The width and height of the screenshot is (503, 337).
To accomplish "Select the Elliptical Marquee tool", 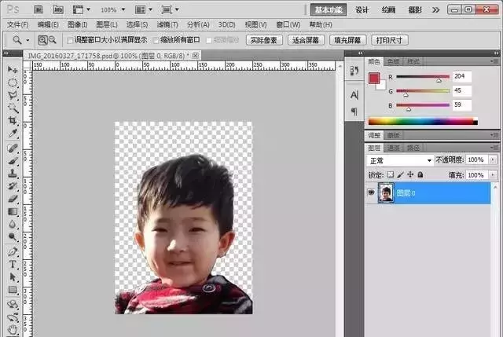I will (x=13, y=82).
